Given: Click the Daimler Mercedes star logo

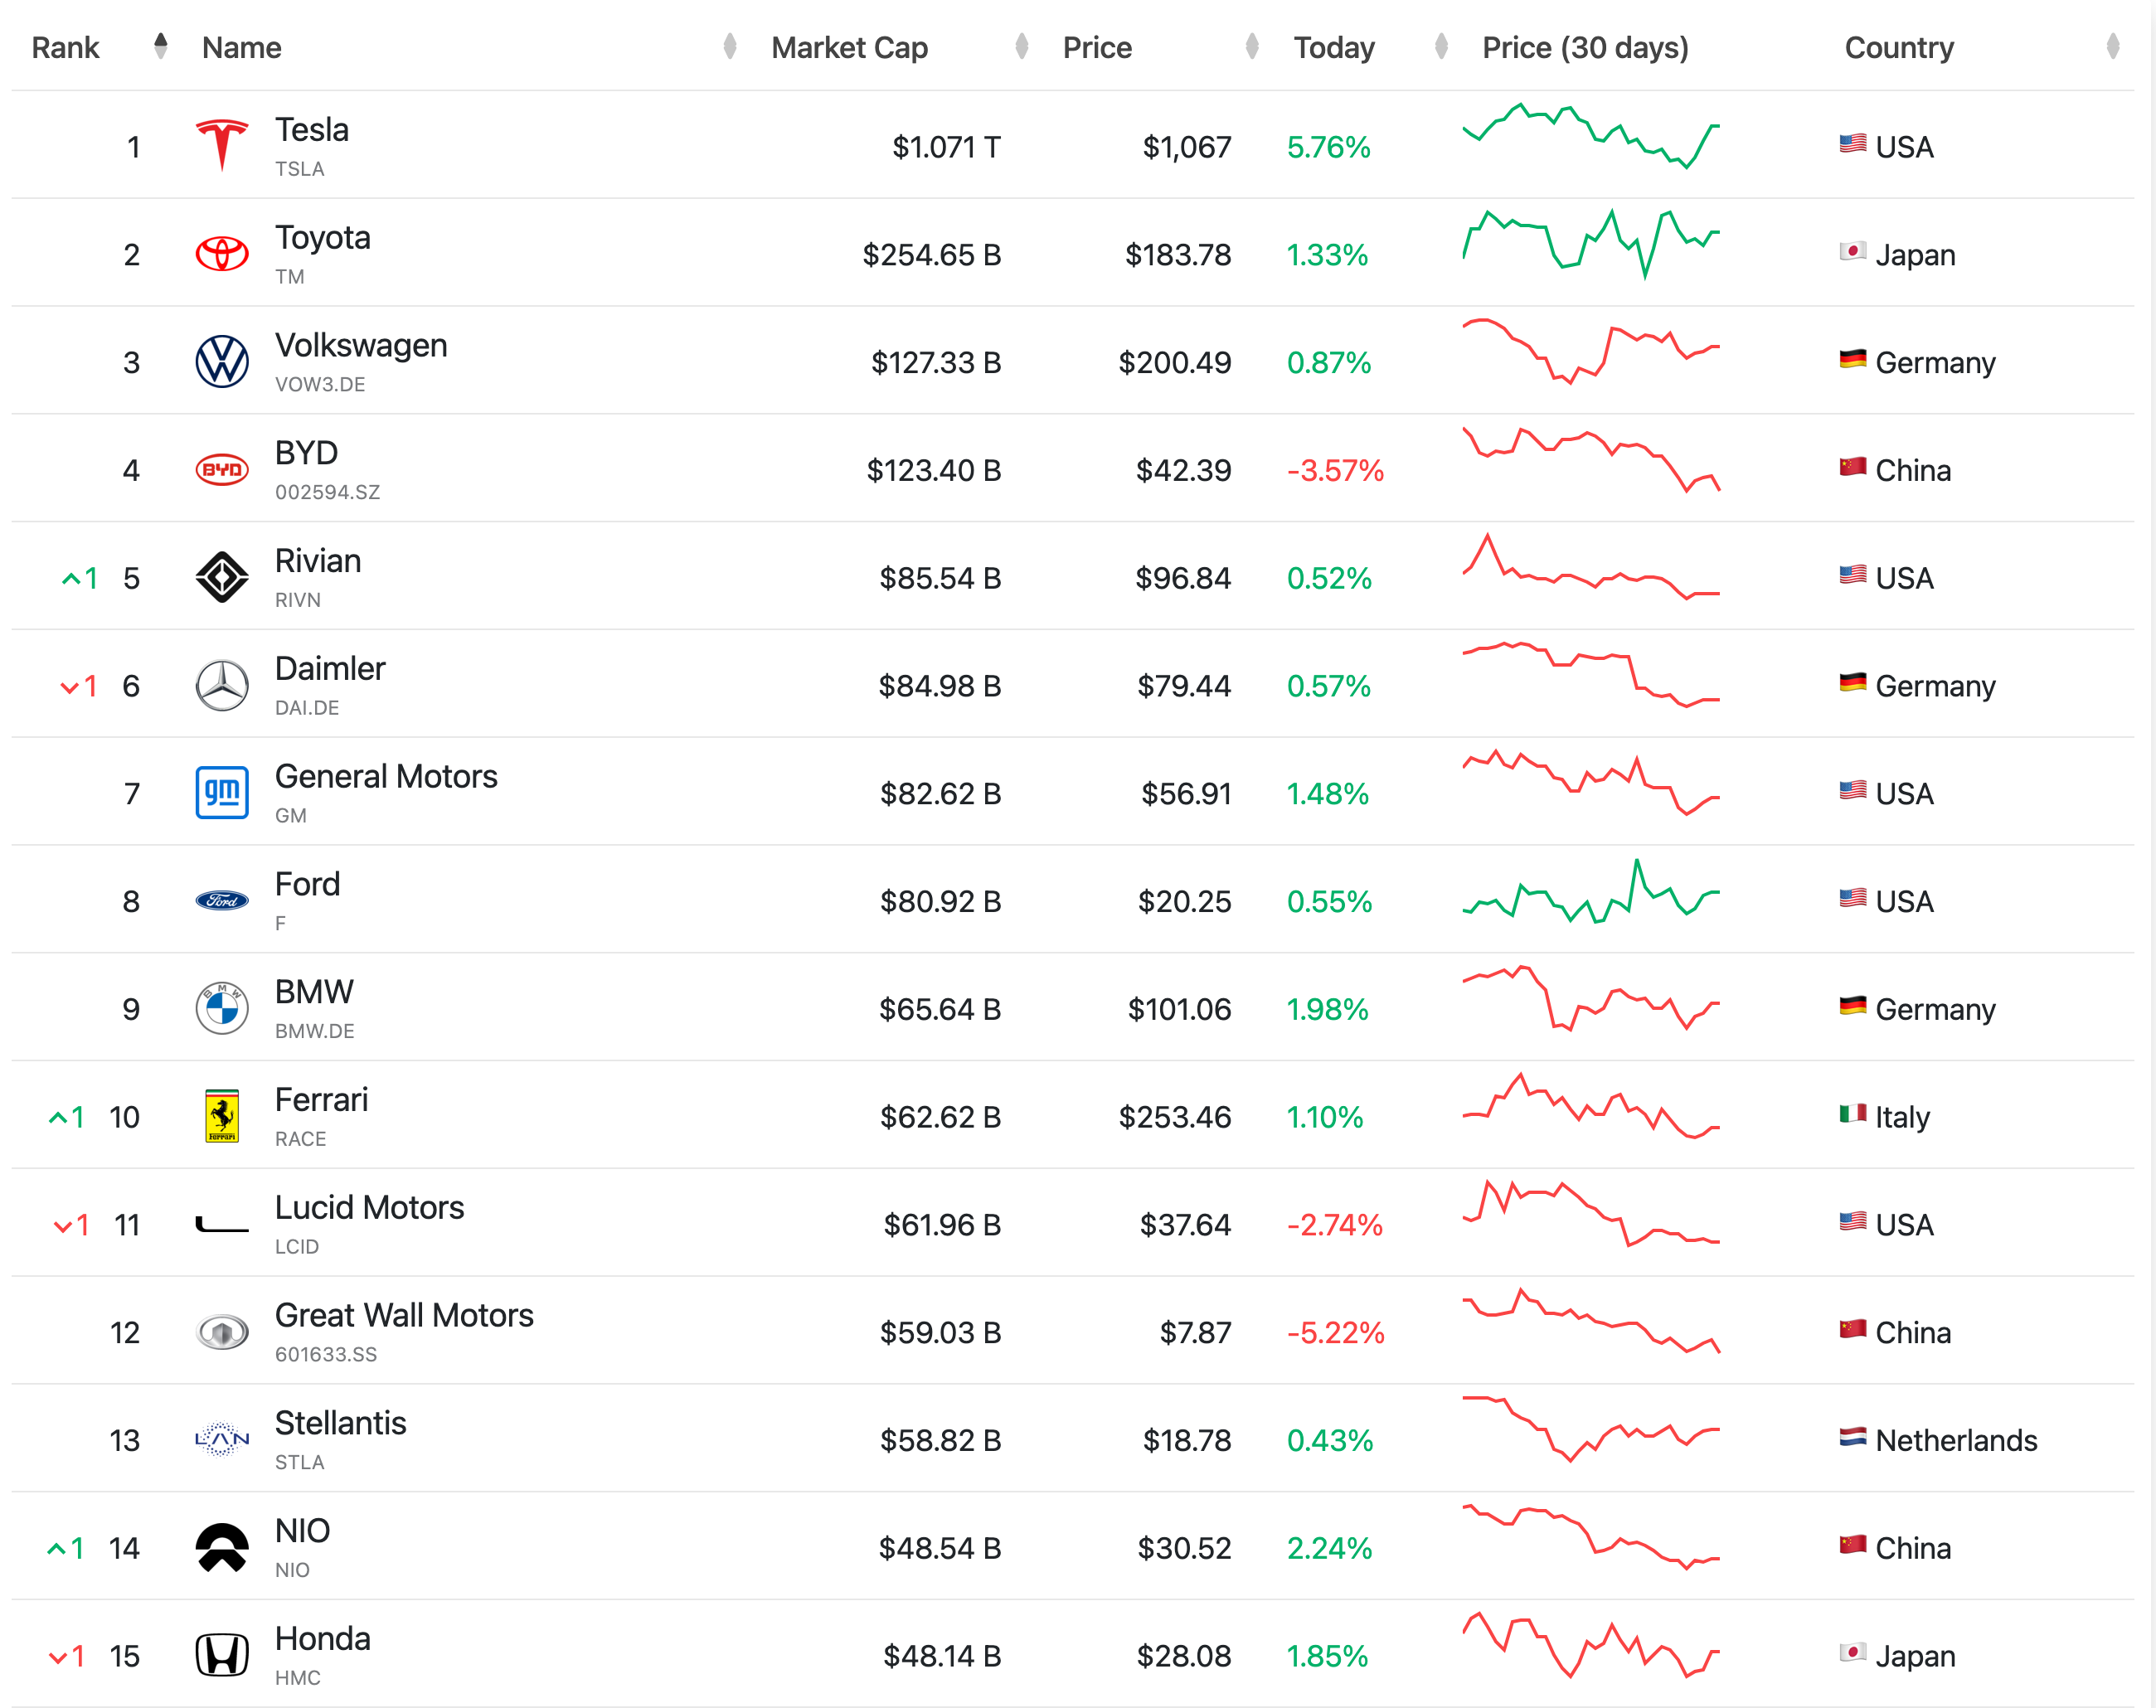Looking at the screenshot, I should tap(222, 685).
